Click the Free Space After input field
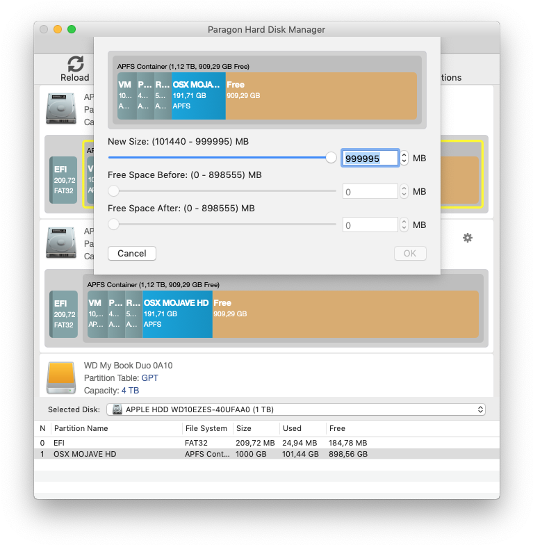533x545 pixels. (x=370, y=225)
